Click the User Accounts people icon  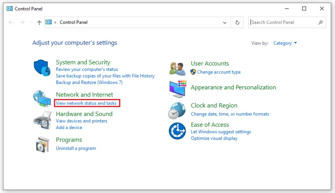coord(177,69)
